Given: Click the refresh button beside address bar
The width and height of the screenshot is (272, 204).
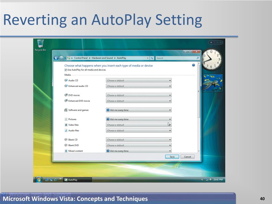Looking at the screenshot, I should tap(152, 58).
